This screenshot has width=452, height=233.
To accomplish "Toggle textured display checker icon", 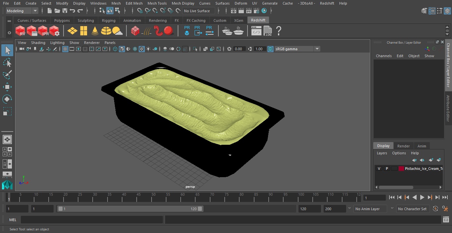I will 142,49.
